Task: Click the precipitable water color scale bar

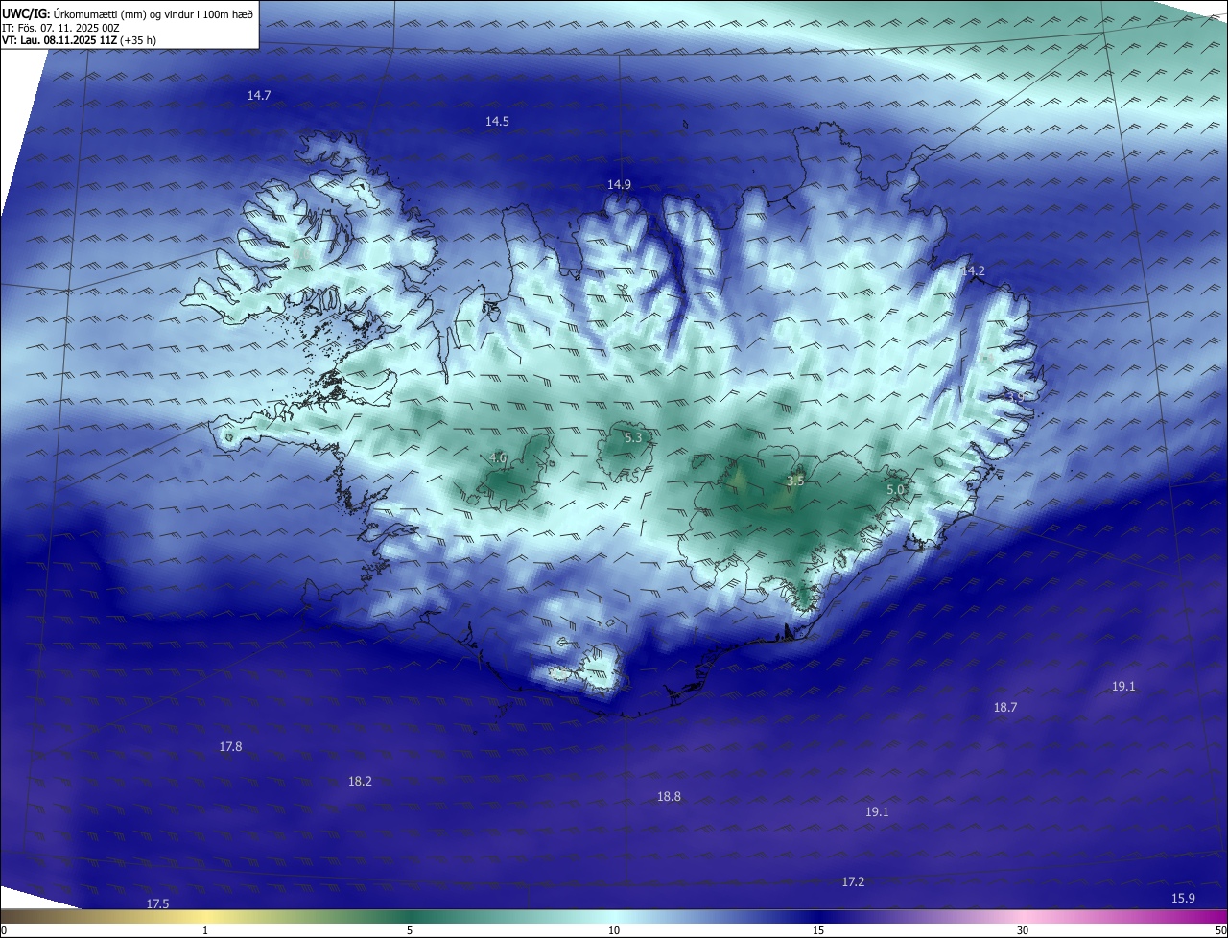Action: pyautogui.click(x=614, y=917)
